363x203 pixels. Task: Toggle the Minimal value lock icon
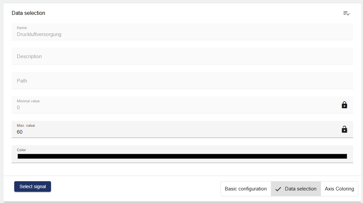click(344, 105)
